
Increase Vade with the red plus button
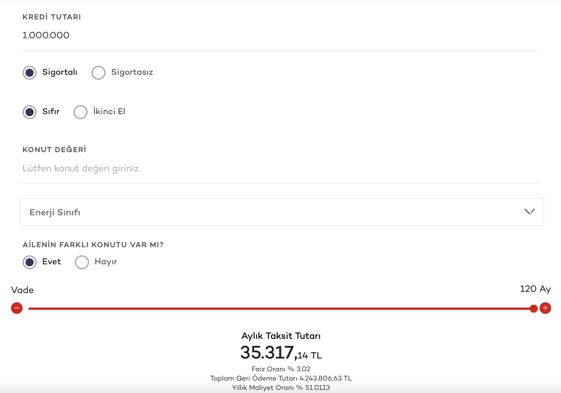(x=545, y=308)
